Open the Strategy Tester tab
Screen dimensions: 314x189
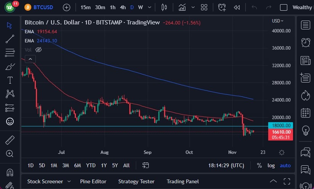click(x=136, y=181)
